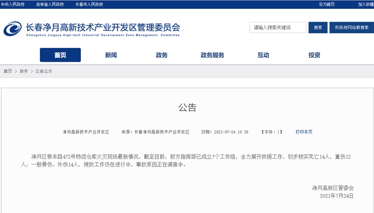Click 加入收藏 in the top bar
374x213 pixels.
365,4
